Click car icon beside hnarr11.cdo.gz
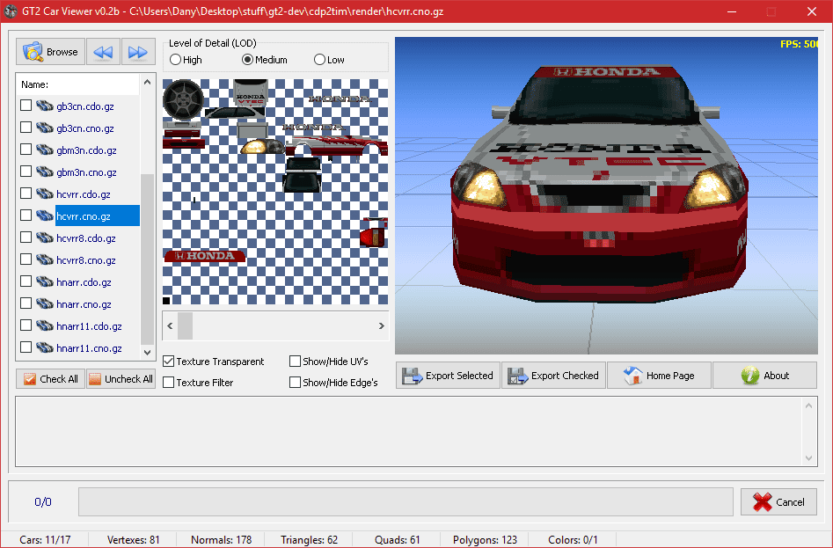The image size is (833, 548). tap(45, 325)
